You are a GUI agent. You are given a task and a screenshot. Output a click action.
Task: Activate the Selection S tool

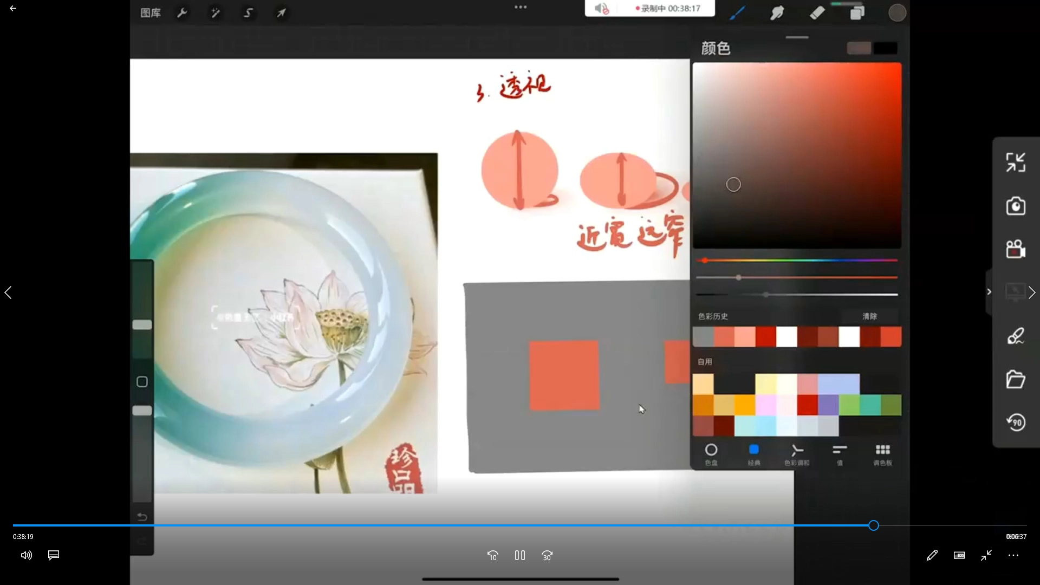[x=248, y=12]
